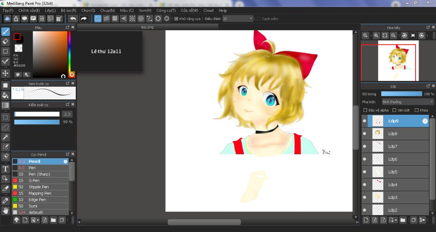Enable grid snap guide
The width and height of the screenshot is (436, 232).
pyautogui.click(x=115, y=19)
